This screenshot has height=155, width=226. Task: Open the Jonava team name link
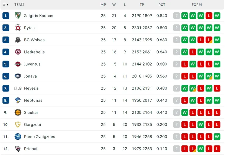(30, 76)
